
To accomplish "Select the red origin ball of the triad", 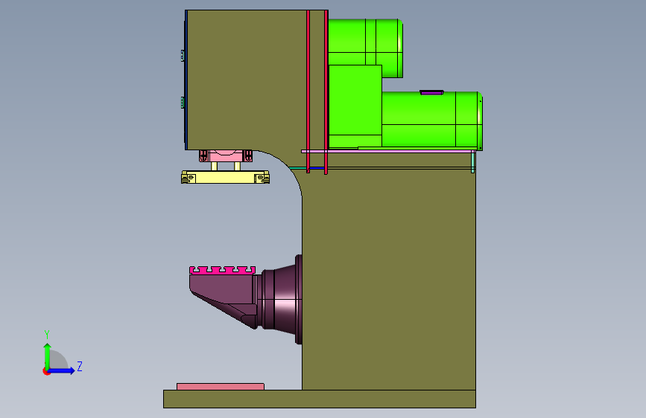I will (x=46, y=371).
